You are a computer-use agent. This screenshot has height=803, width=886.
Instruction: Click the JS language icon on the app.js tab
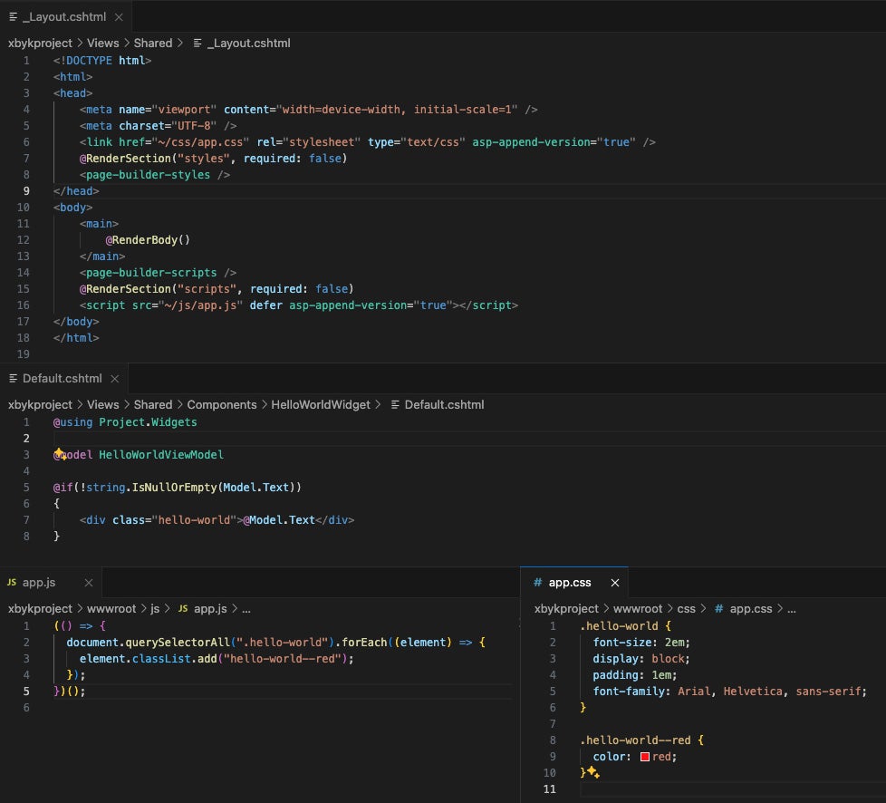pos(12,584)
